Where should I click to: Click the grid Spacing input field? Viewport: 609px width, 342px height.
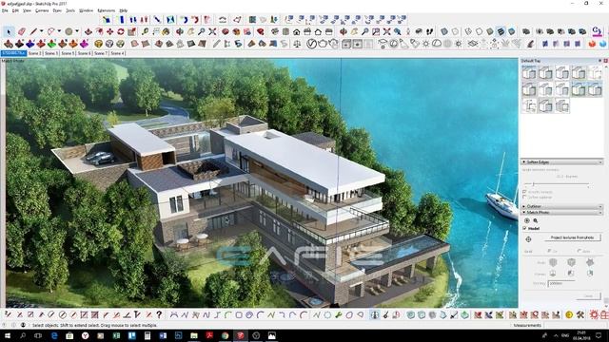pos(561,283)
